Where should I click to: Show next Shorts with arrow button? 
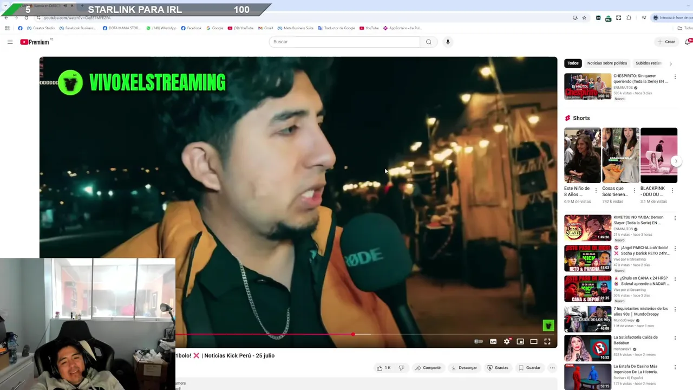(x=676, y=161)
